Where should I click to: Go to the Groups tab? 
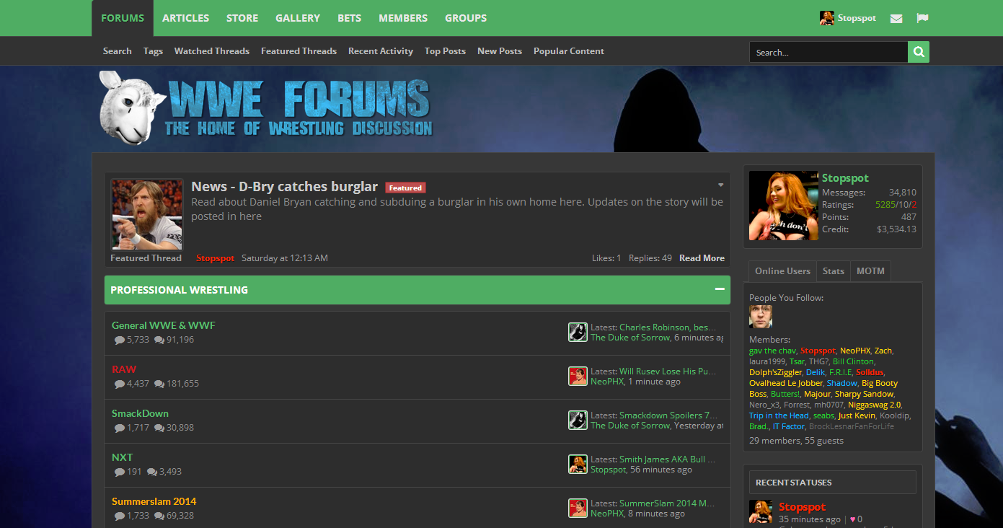pyautogui.click(x=466, y=18)
